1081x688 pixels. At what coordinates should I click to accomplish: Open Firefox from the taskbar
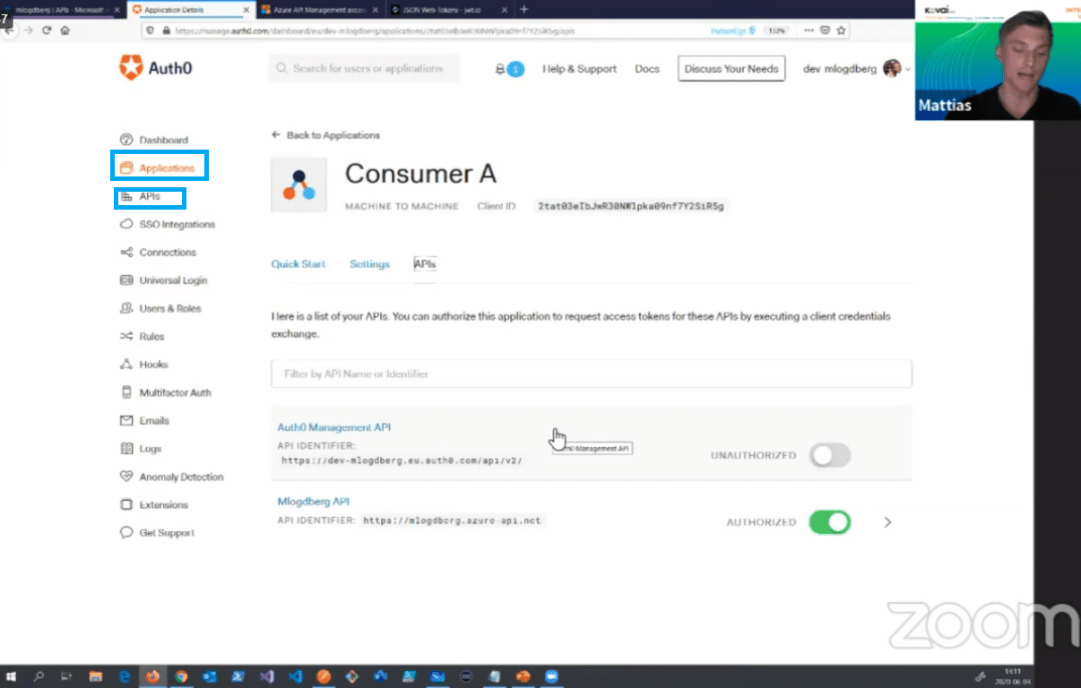click(152, 676)
